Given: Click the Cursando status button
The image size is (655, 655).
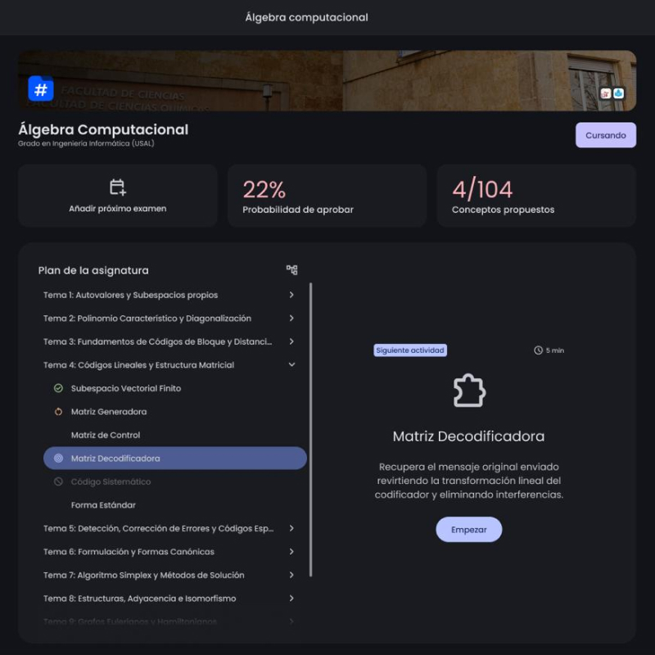Looking at the screenshot, I should click(606, 135).
